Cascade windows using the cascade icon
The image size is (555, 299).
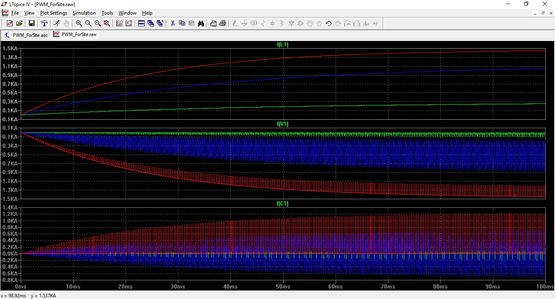[151, 24]
